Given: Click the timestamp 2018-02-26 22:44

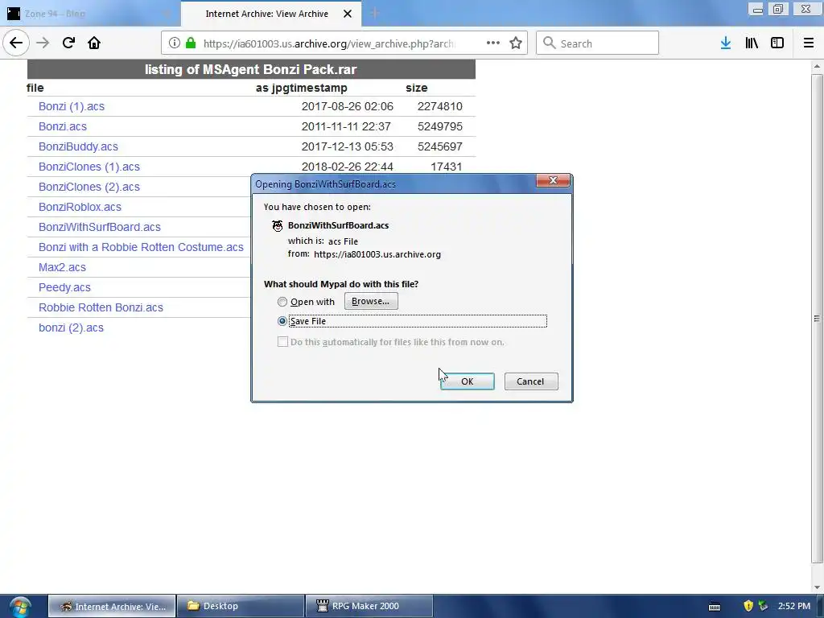Looking at the screenshot, I should point(348,167).
